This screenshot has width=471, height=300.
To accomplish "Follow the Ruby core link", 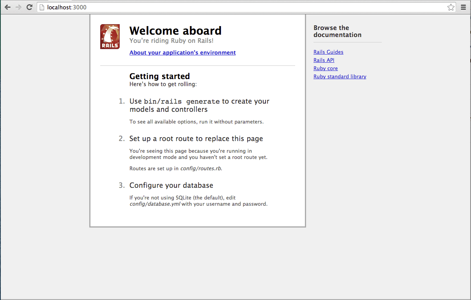I will [x=326, y=68].
